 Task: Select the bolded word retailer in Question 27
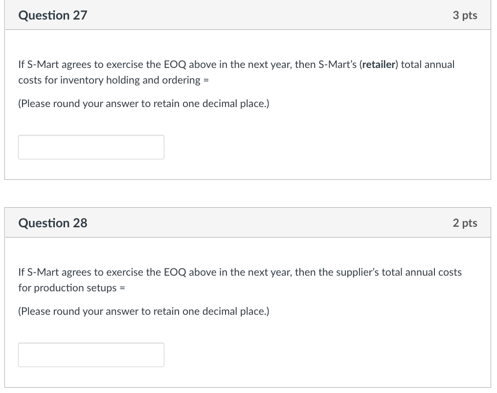pos(378,64)
